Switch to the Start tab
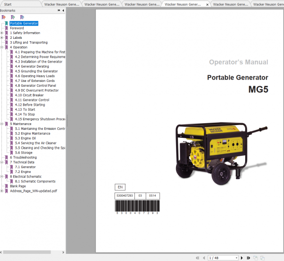The height and width of the screenshot is (261, 284). pyautogui.click(x=8, y=4)
